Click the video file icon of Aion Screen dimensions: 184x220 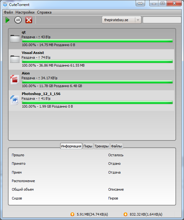[x=15, y=80]
